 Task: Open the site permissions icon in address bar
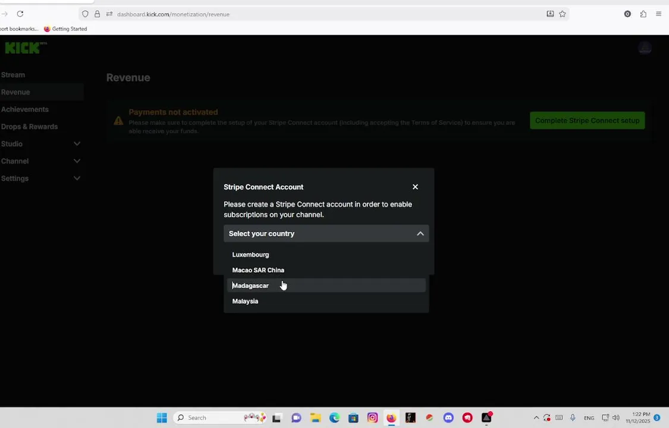pyautogui.click(x=109, y=14)
